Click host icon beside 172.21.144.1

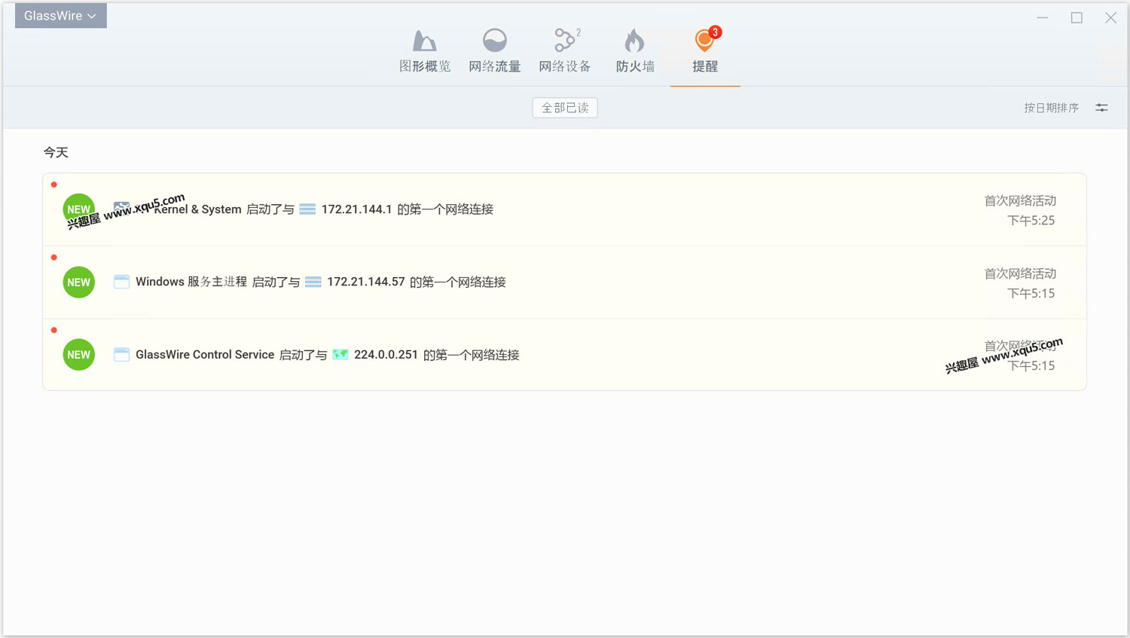coord(307,209)
